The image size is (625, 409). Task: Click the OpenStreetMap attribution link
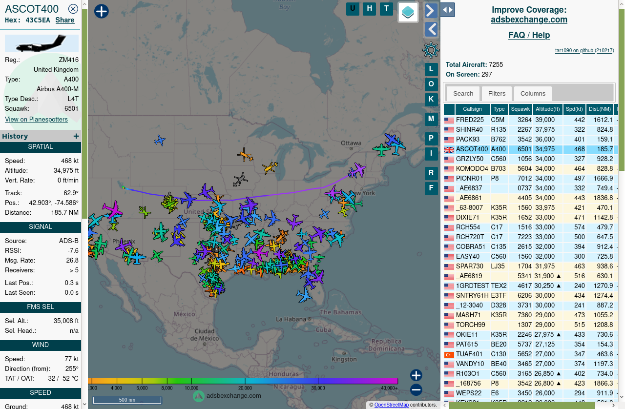click(x=391, y=405)
